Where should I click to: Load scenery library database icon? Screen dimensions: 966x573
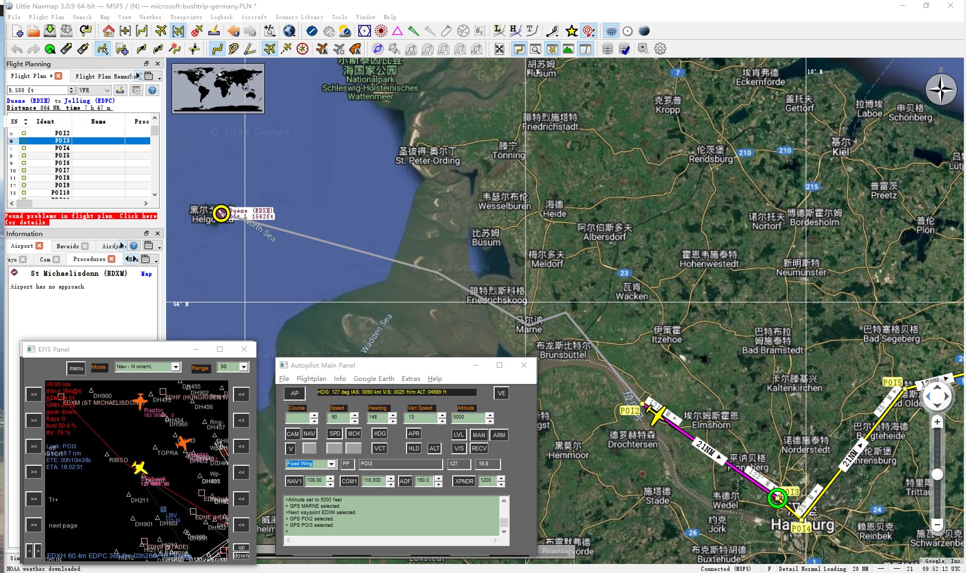pyautogui.click(x=608, y=49)
